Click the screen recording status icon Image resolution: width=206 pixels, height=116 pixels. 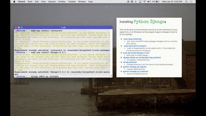tap(128, 2)
